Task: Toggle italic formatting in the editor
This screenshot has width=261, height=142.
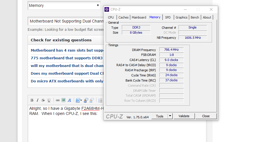Action: tap(38, 100)
